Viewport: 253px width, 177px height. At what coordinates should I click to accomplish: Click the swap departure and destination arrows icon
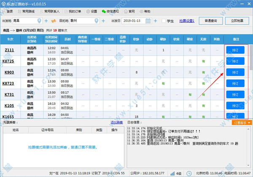click(54, 21)
